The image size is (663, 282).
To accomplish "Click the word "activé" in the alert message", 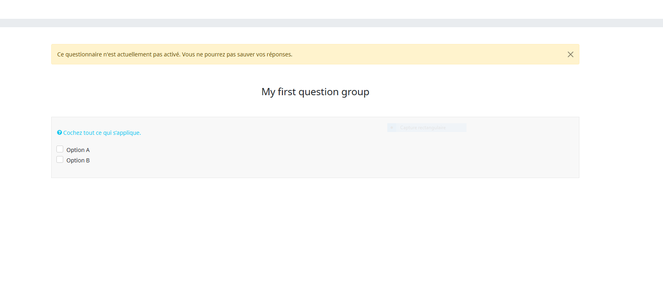I will point(172,54).
